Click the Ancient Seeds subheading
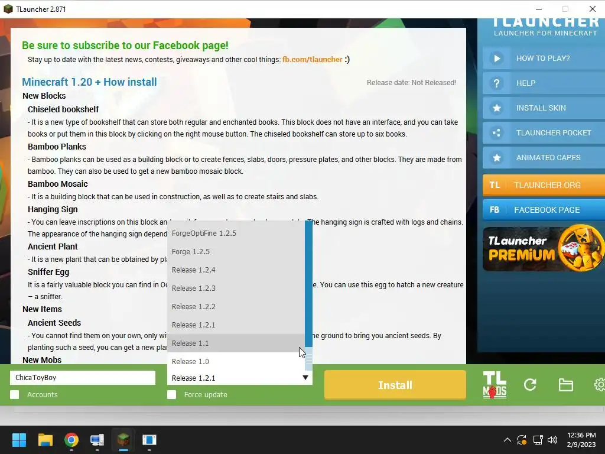 coord(54,323)
